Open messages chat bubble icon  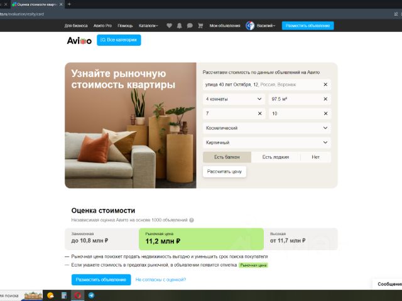click(x=190, y=26)
